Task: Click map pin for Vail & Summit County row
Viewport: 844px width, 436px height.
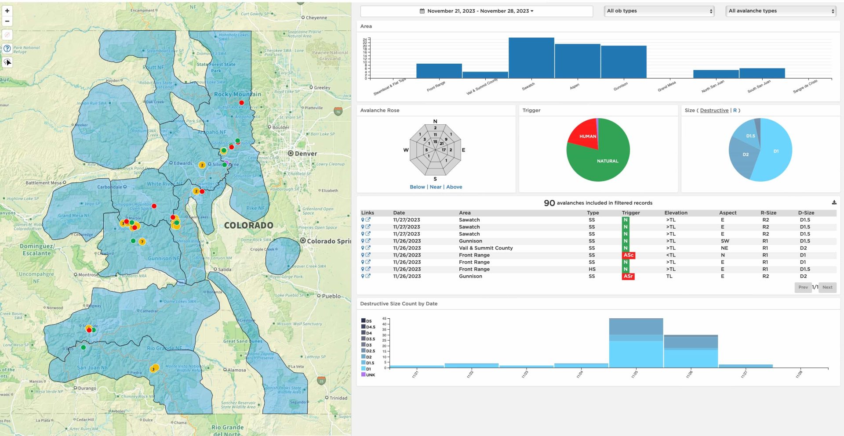Action: click(x=363, y=248)
